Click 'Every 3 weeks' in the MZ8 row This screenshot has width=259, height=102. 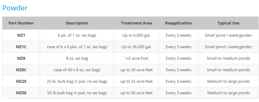[178, 58]
